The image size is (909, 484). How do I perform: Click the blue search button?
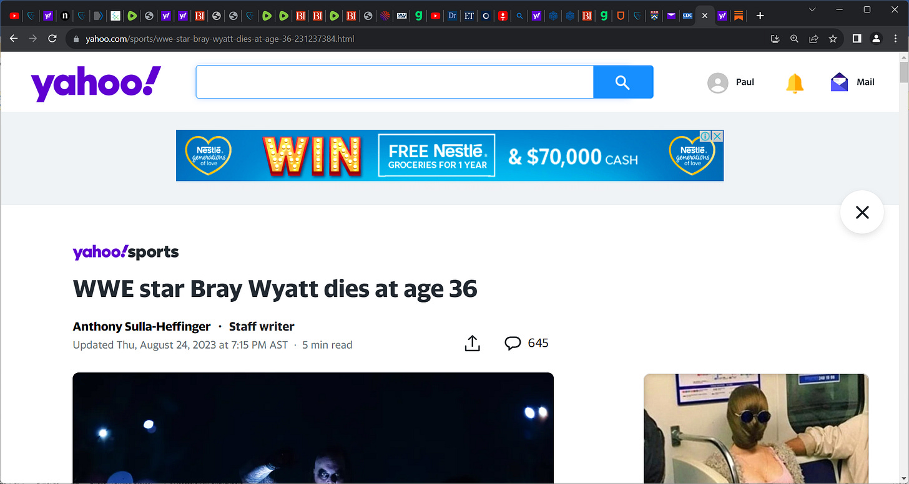click(x=623, y=82)
